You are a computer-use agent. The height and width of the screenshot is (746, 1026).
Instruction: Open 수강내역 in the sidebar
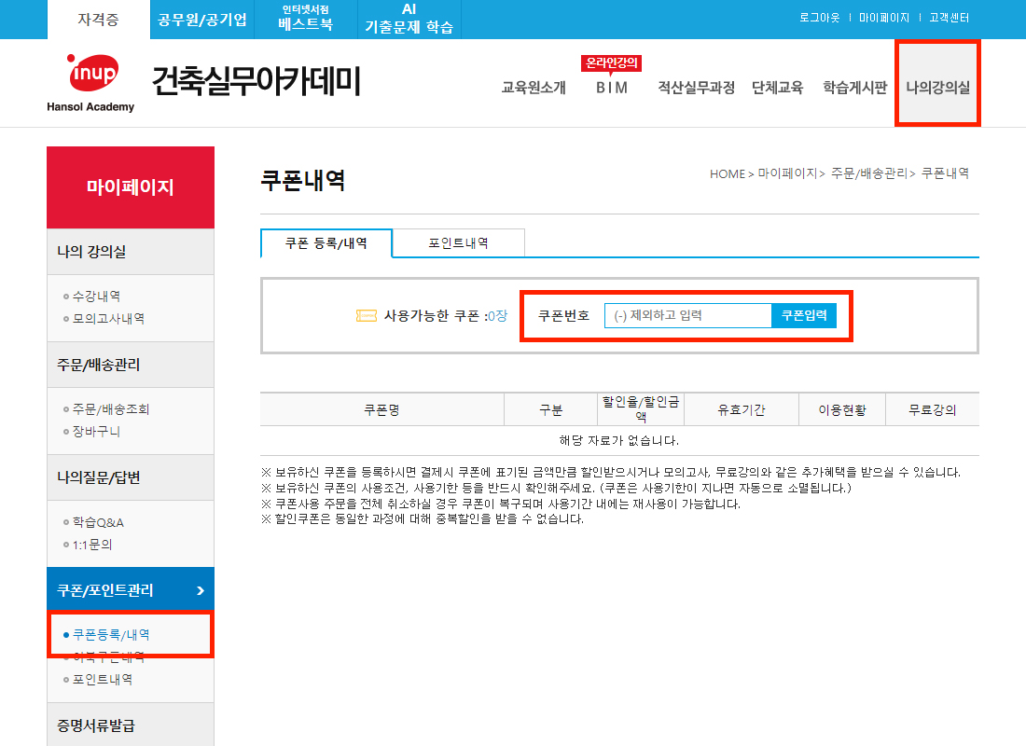click(x=96, y=297)
